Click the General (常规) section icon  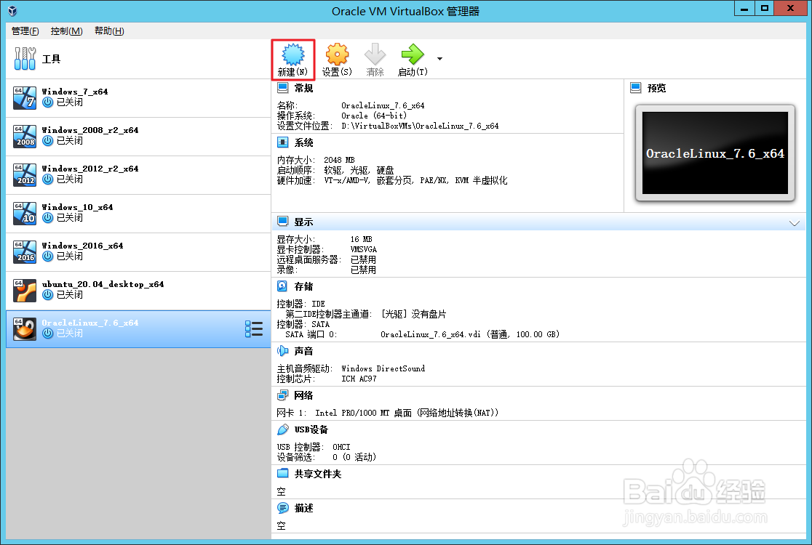click(x=283, y=87)
